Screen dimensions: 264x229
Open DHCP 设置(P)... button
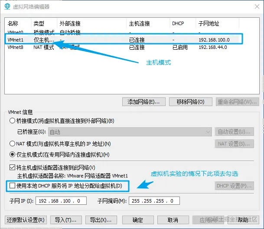[x=234, y=186]
